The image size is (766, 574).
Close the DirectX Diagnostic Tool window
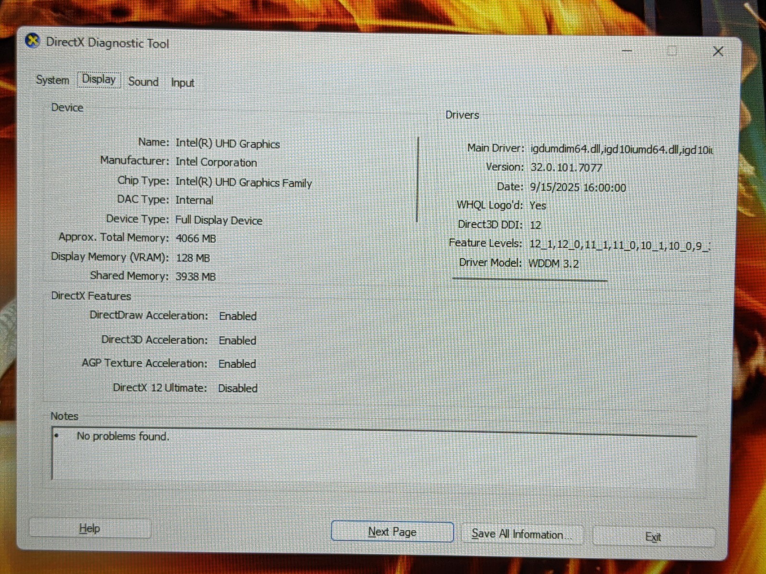(x=718, y=51)
